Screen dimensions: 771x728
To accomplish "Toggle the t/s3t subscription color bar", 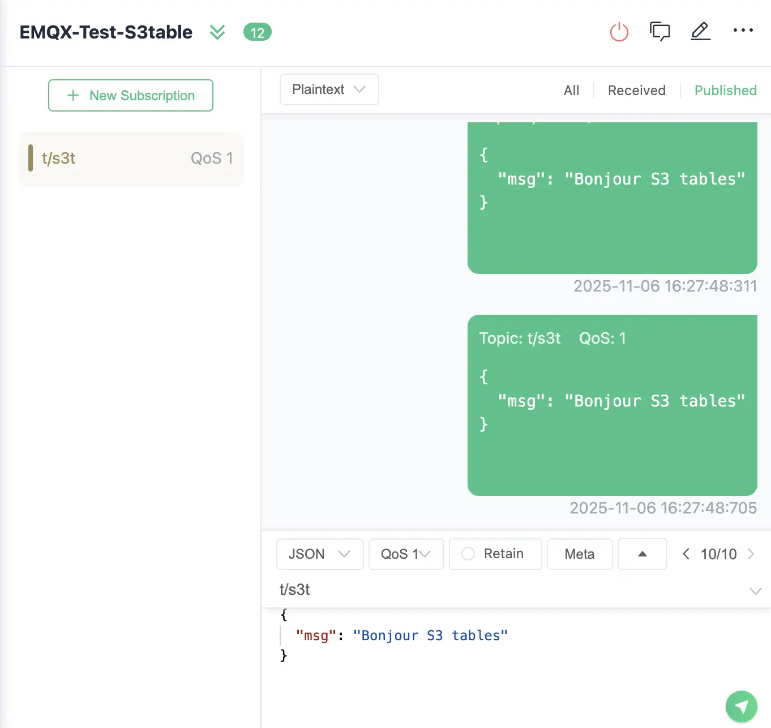I will pos(31,158).
